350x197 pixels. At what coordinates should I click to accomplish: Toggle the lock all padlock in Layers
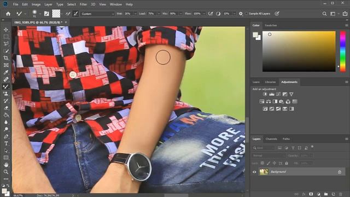(x=287, y=163)
